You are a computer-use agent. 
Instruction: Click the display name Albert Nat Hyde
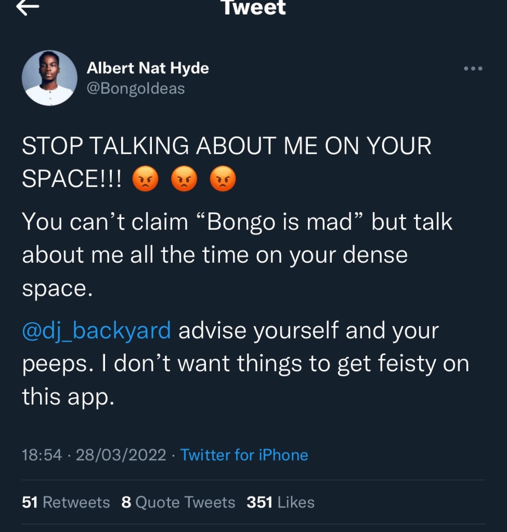click(x=148, y=68)
